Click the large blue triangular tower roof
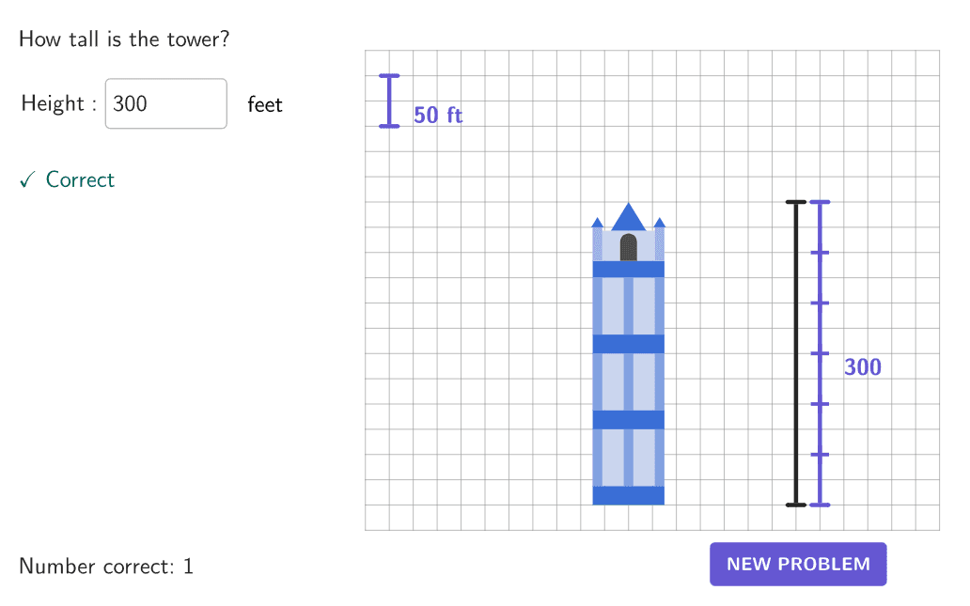The height and width of the screenshot is (606, 970). (x=629, y=216)
